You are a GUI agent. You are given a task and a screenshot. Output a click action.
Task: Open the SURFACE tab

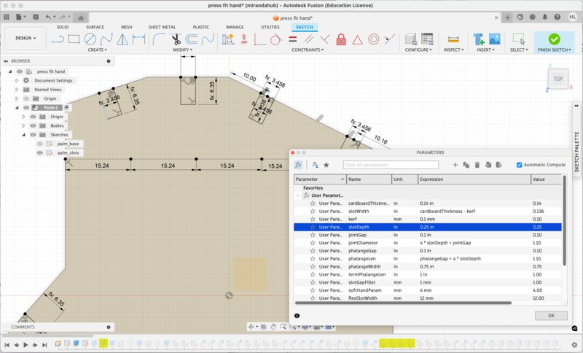[95, 27]
